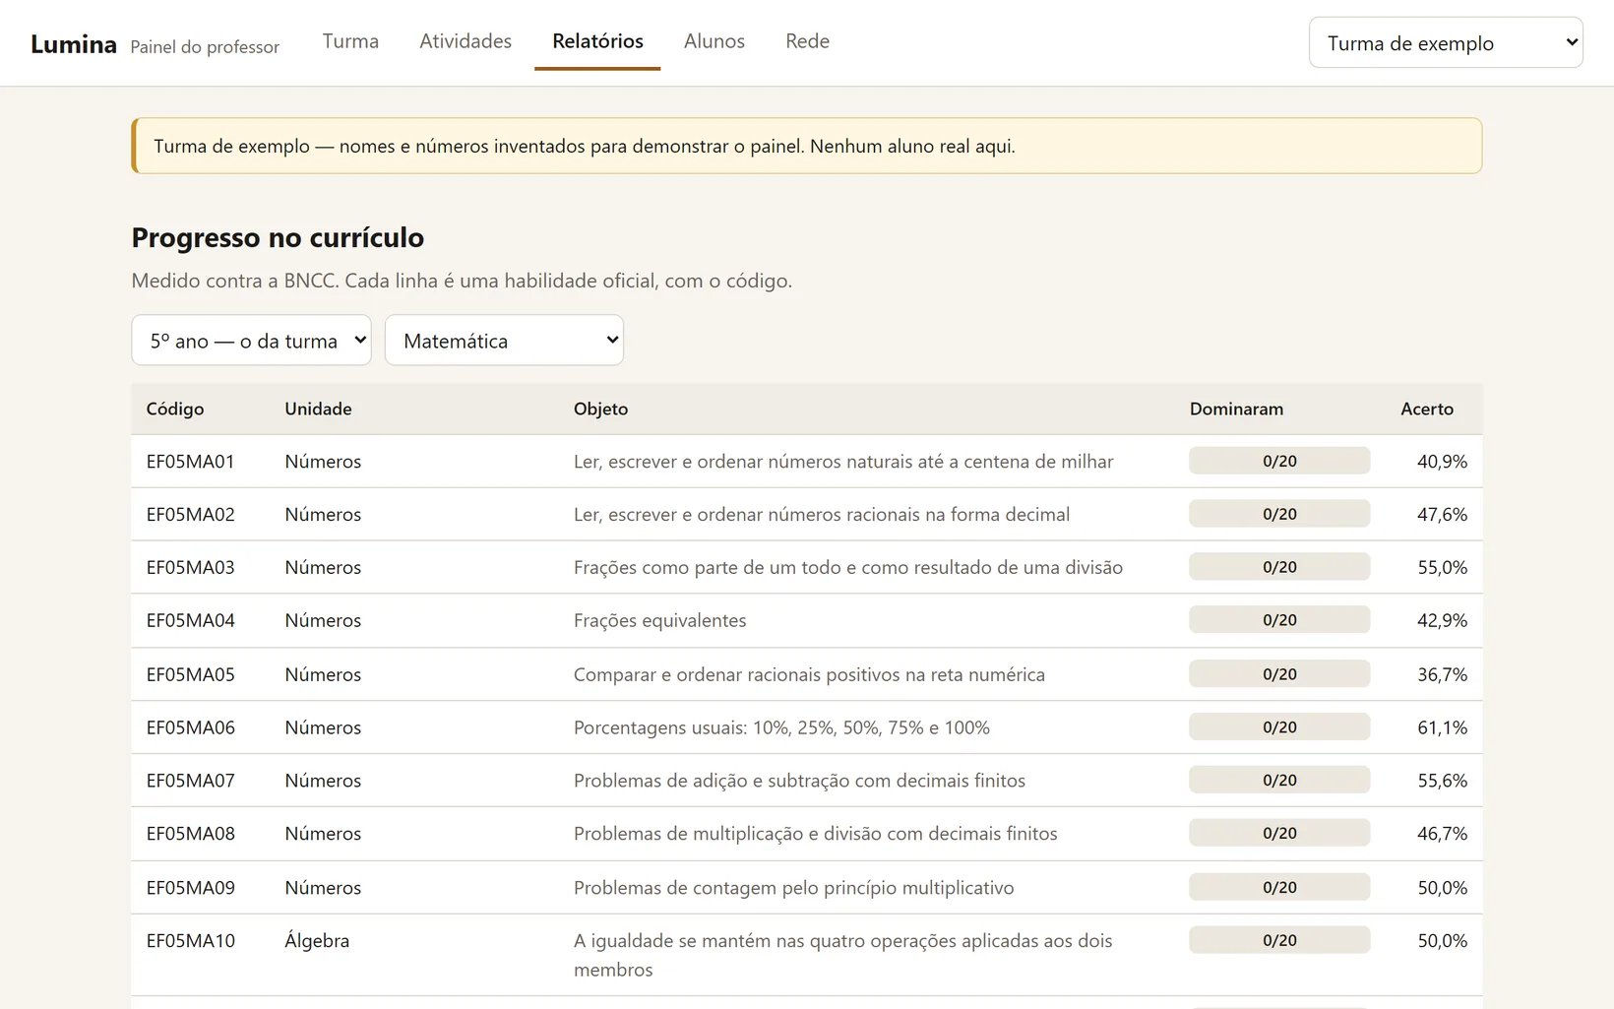Click the 0/20 progress bar for EF05MA06
1614x1009 pixels.
click(1279, 727)
